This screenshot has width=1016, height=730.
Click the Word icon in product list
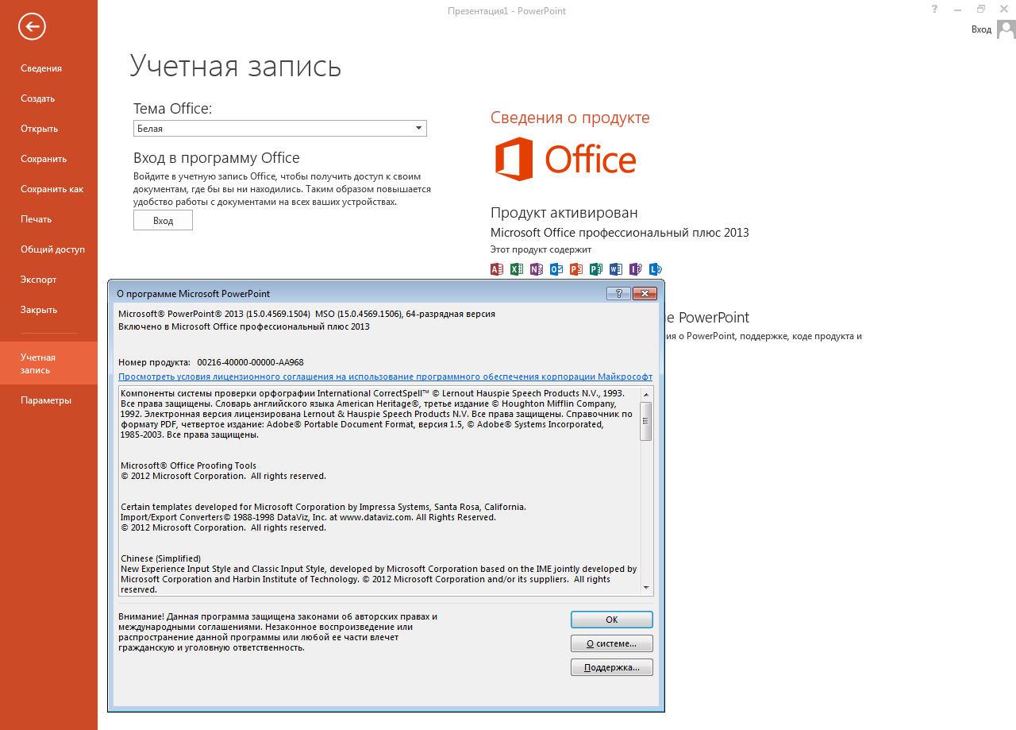616,269
